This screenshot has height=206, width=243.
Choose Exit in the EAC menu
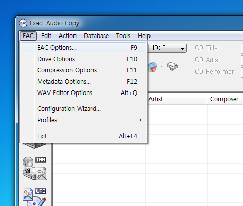tap(83, 136)
